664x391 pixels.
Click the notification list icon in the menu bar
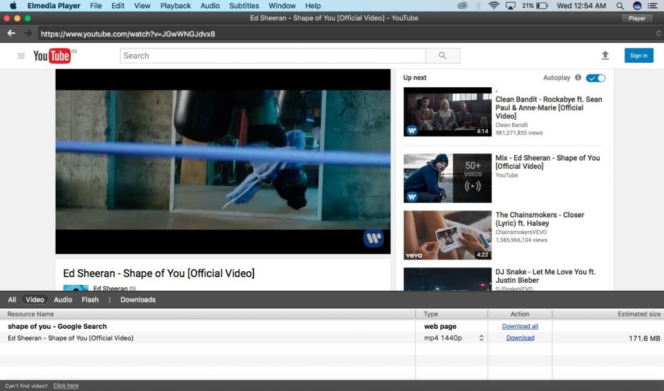tap(652, 6)
